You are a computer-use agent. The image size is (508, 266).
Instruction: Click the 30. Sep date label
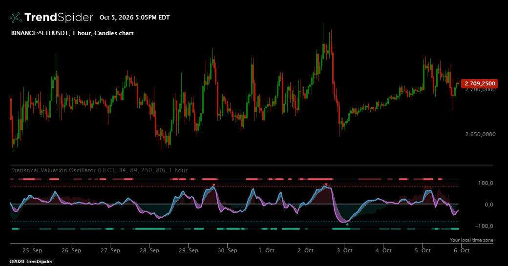coord(228,250)
